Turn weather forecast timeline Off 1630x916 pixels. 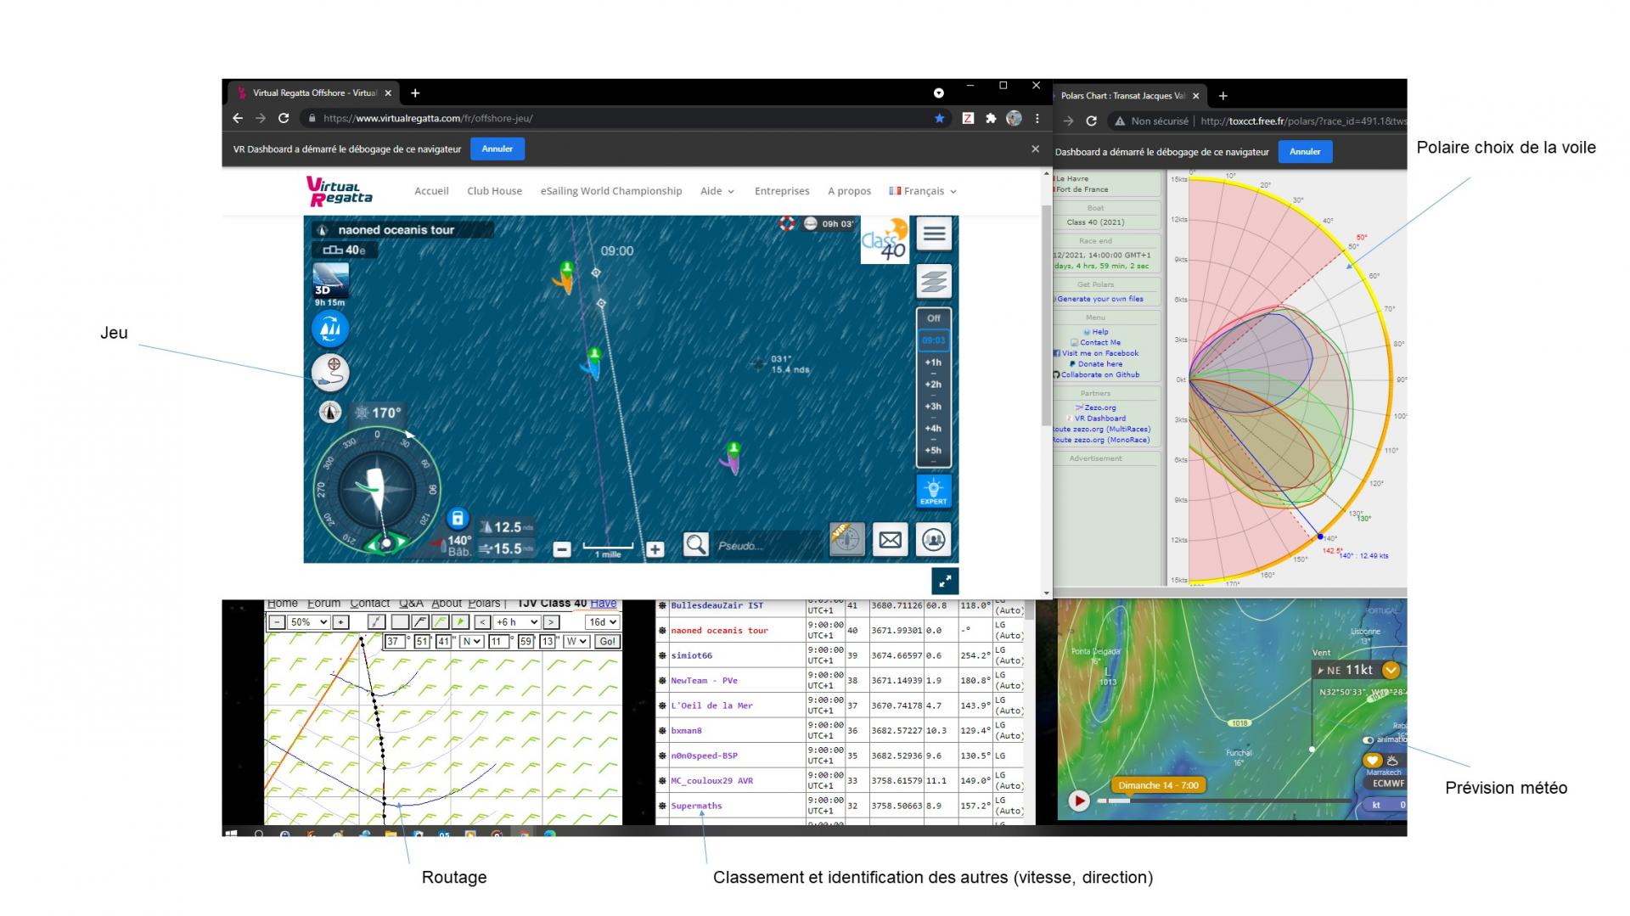[933, 318]
